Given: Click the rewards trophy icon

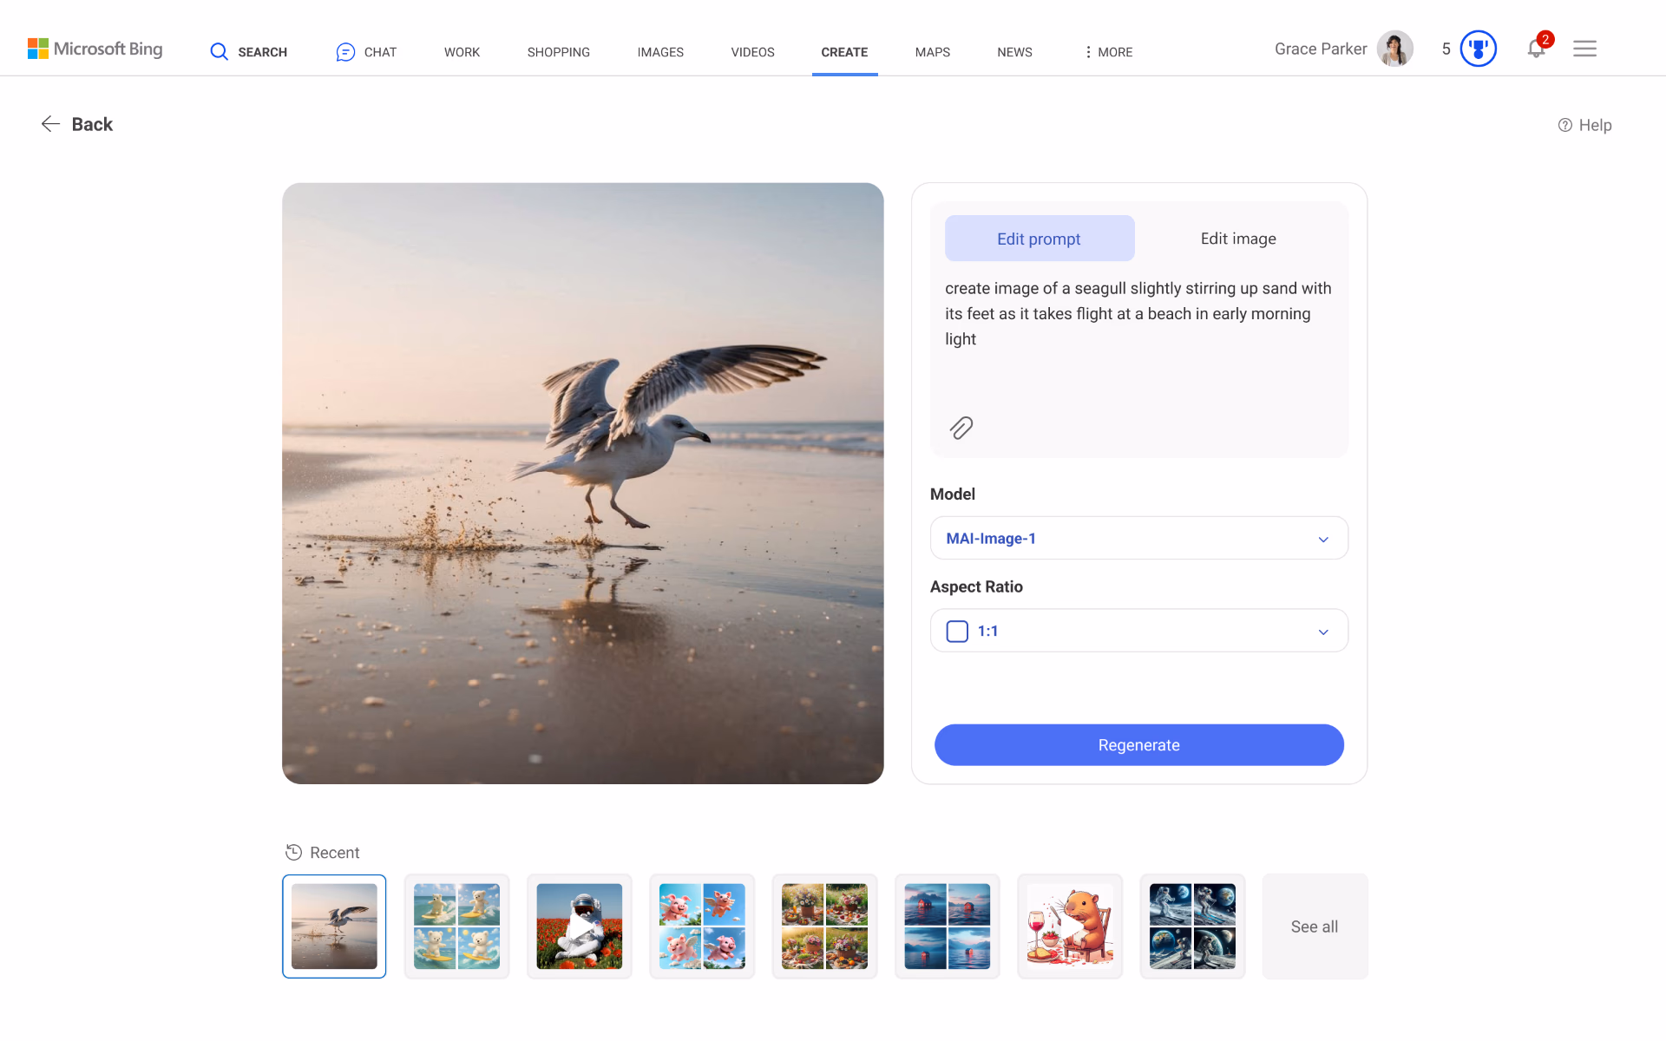Looking at the screenshot, I should point(1478,49).
